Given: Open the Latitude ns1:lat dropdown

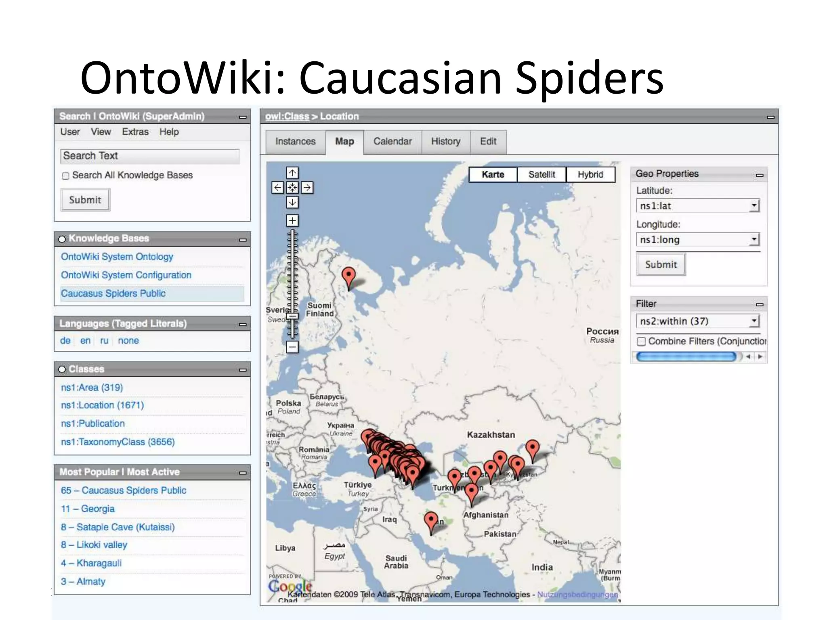Looking at the screenshot, I should 697,206.
